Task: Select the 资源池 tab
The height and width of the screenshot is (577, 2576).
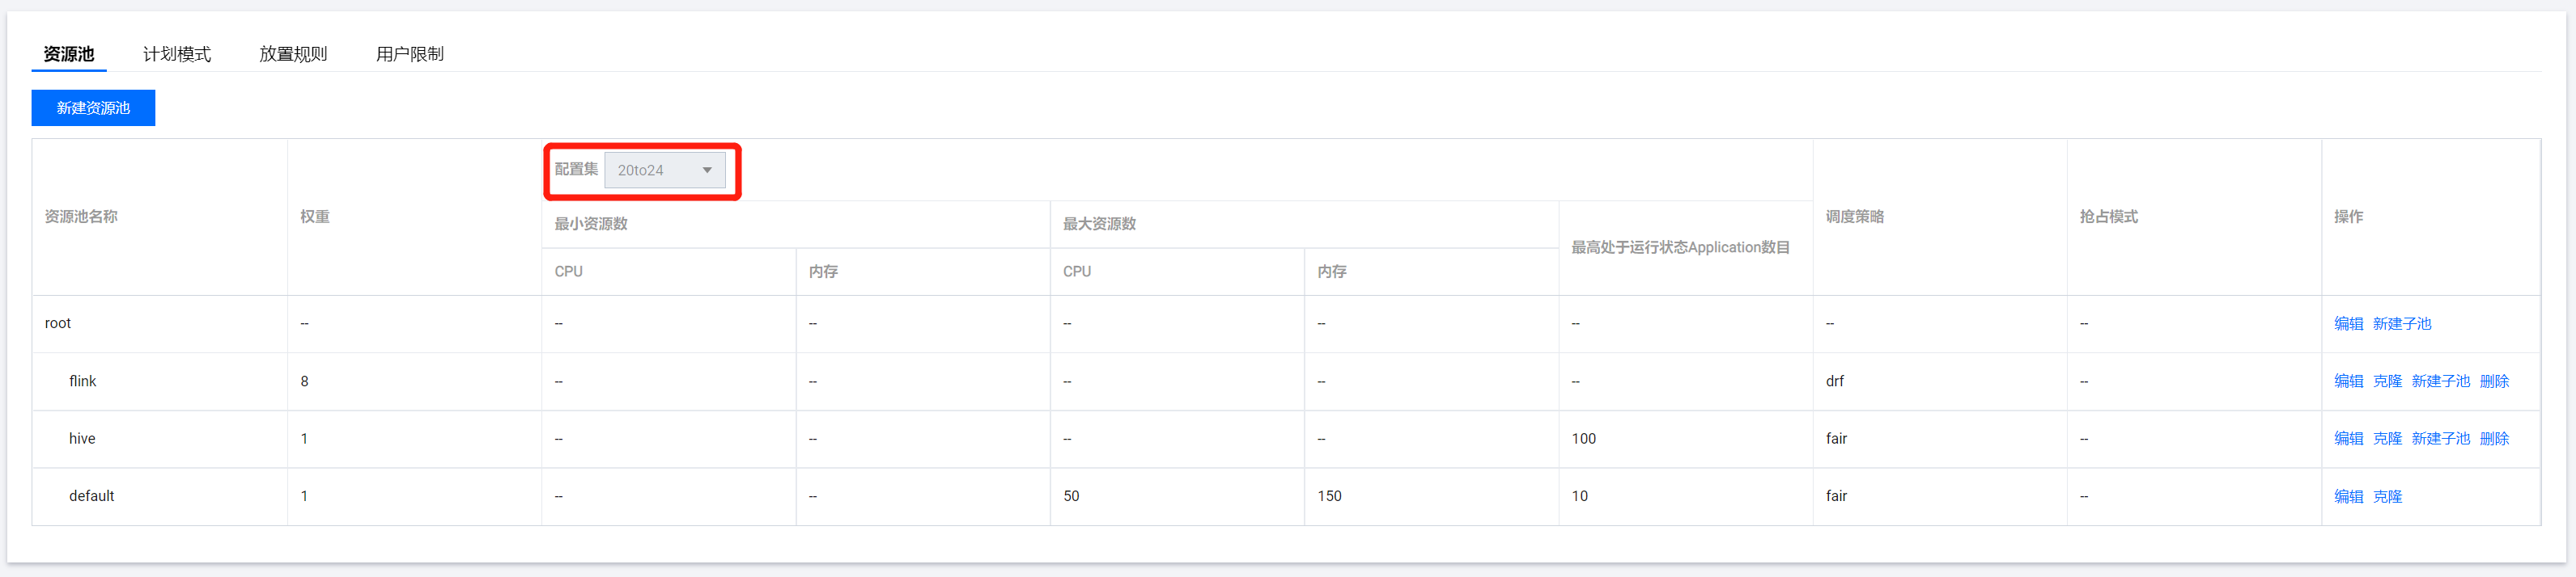Action: pyautogui.click(x=69, y=54)
